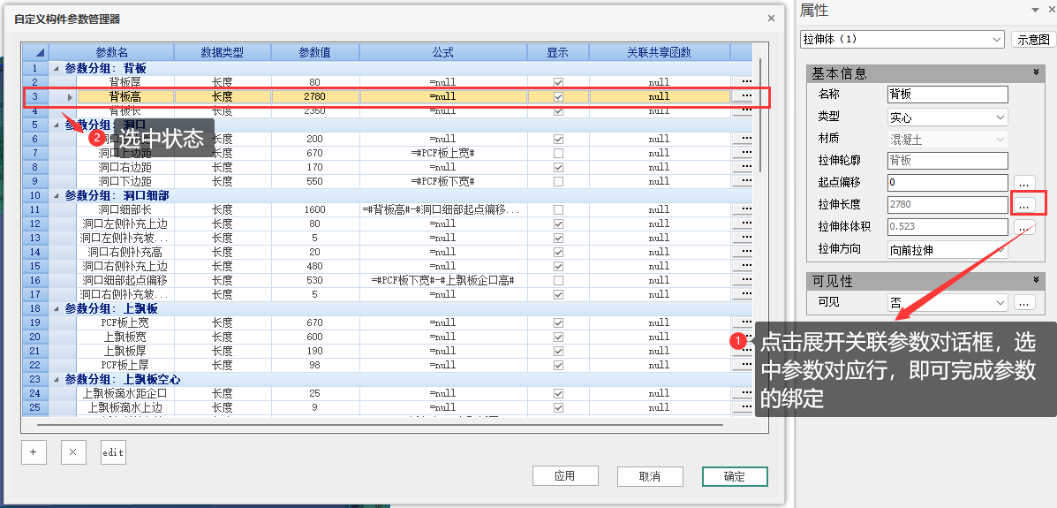Click ellipsis button in the 背板高 row
Screen dimensions: 1057x508
[746, 96]
